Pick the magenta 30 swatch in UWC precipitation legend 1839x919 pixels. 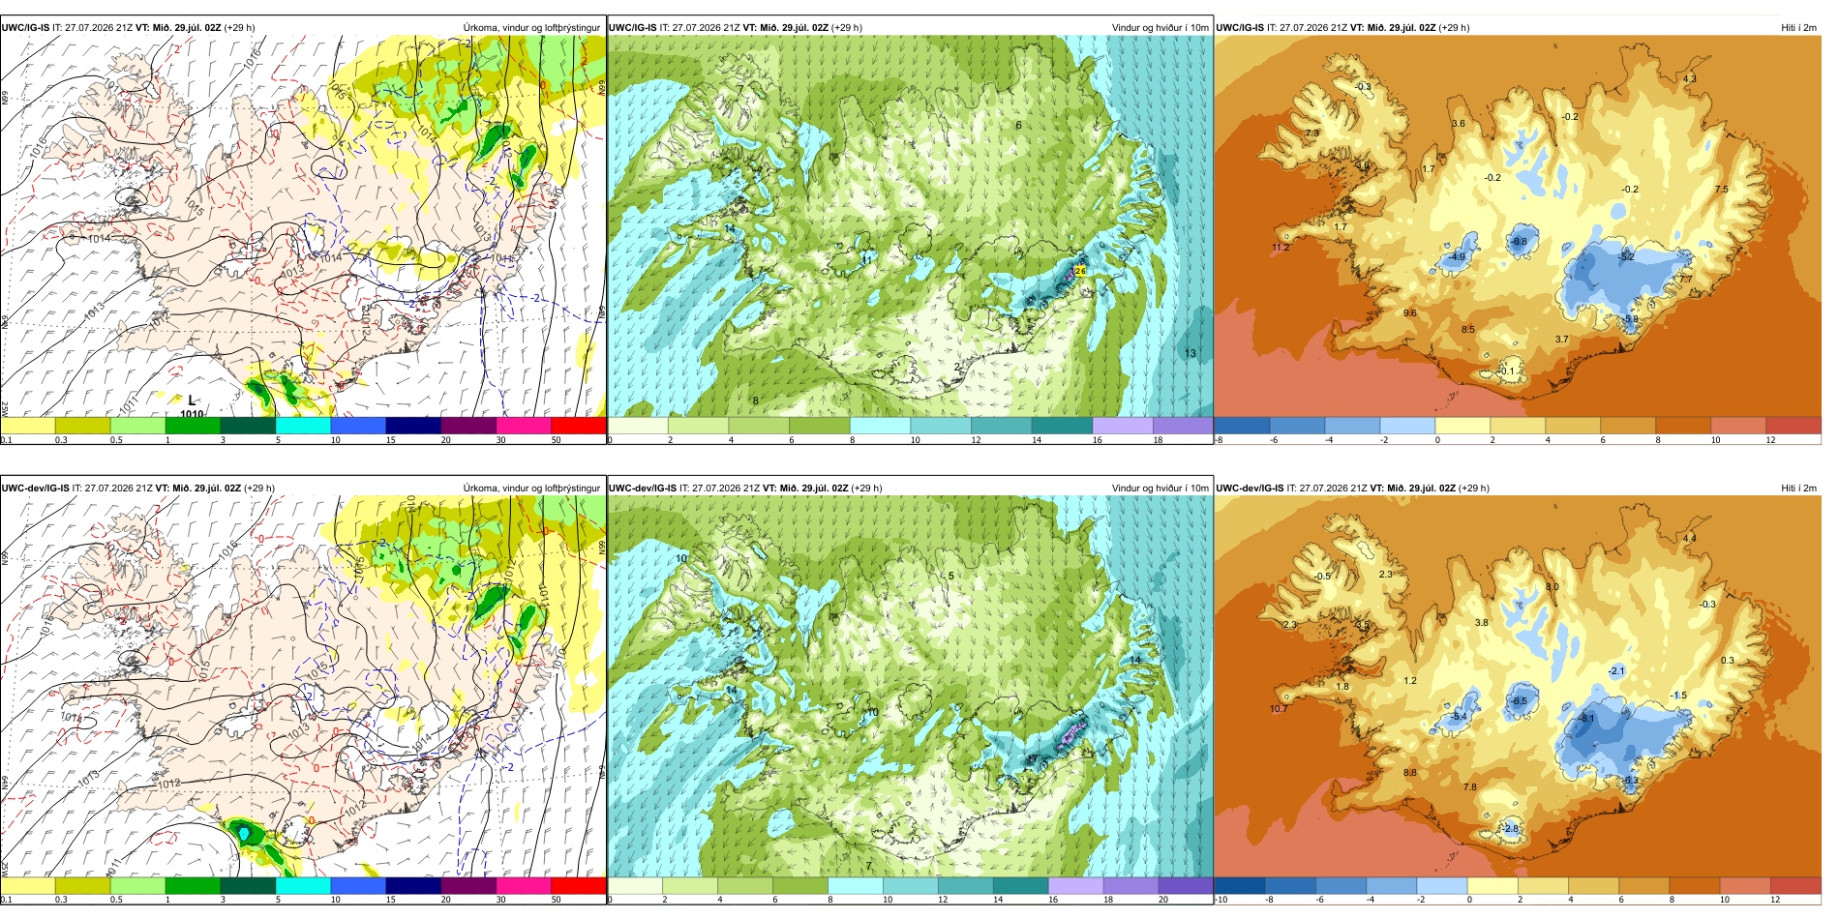point(523,426)
